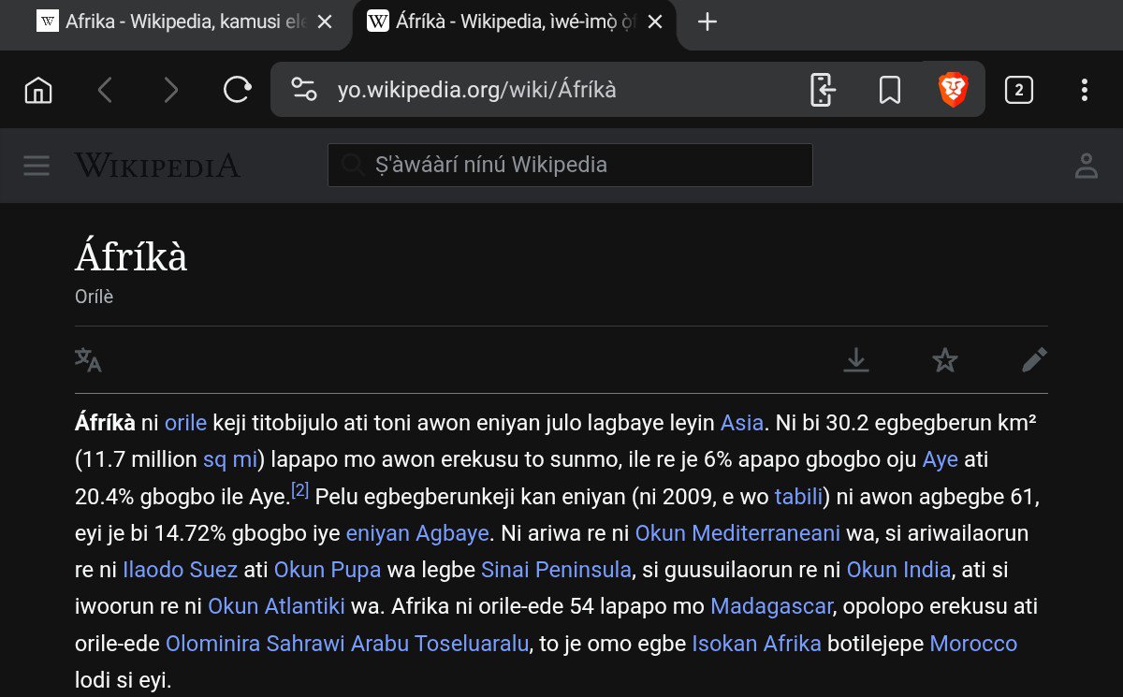Screen dimensions: 1123x697
Task: Open the orile link
Action: click(185, 423)
